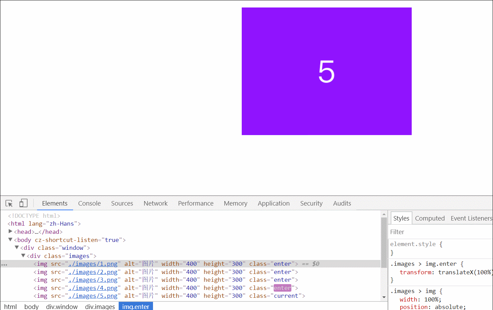Open the Network panel

[155, 203]
